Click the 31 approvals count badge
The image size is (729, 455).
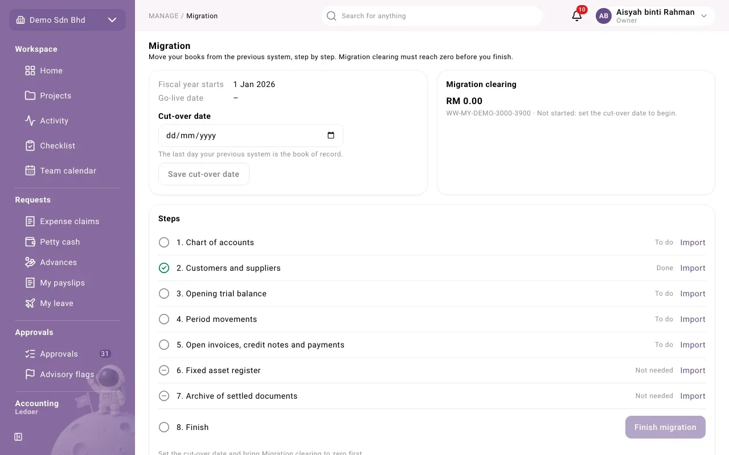(105, 354)
